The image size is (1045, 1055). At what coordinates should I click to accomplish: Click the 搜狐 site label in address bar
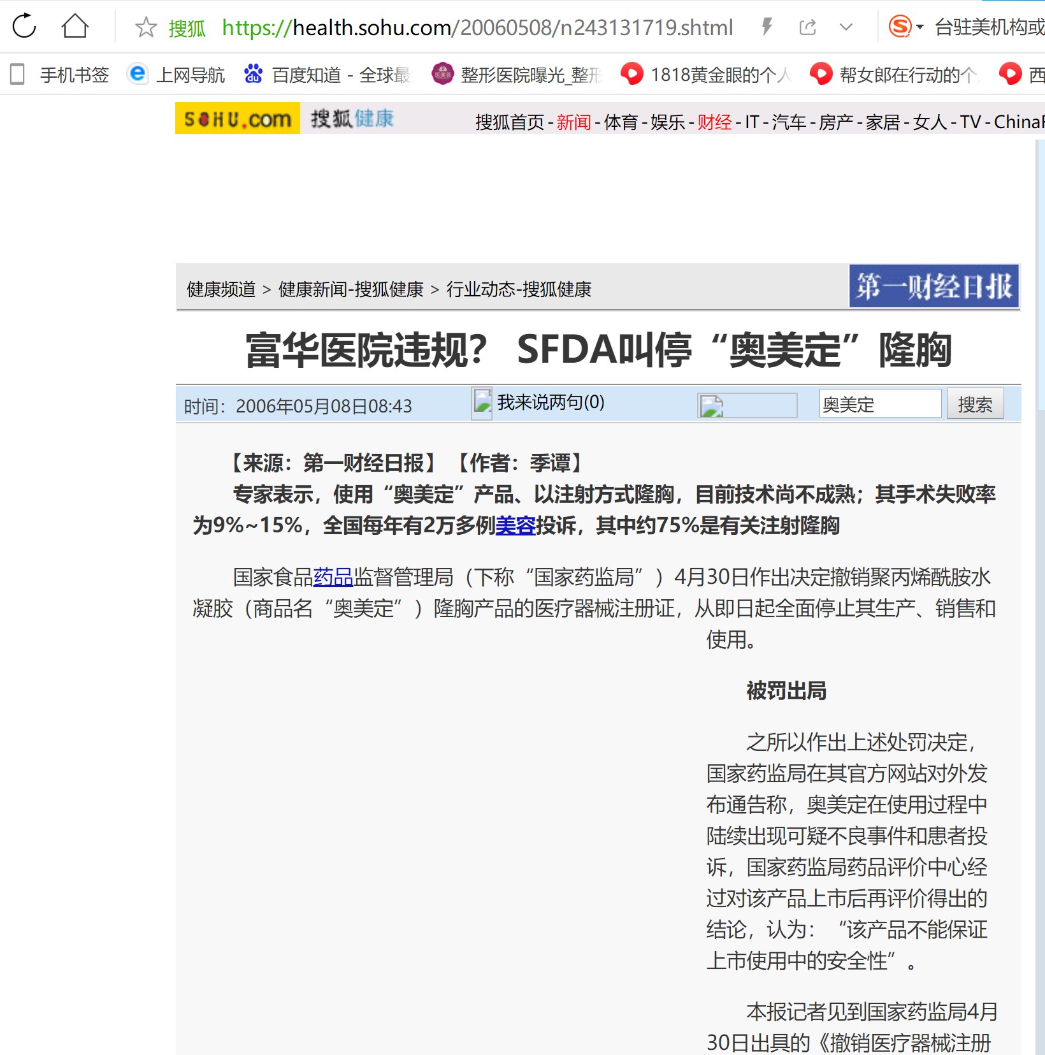point(187,28)
